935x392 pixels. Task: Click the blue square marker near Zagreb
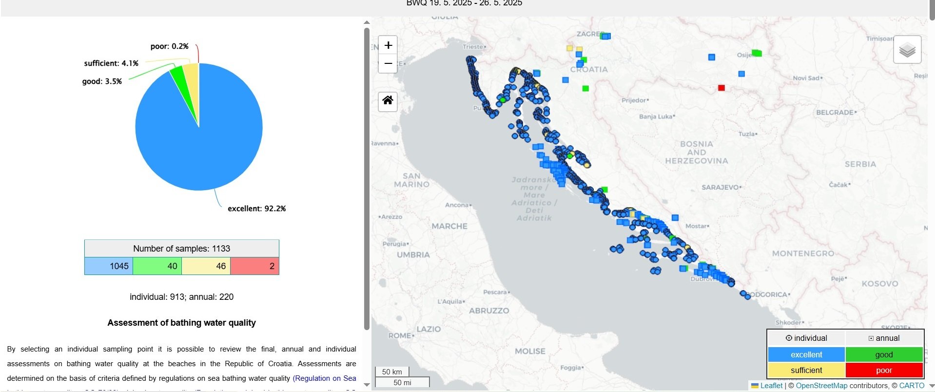coord(605,36)
